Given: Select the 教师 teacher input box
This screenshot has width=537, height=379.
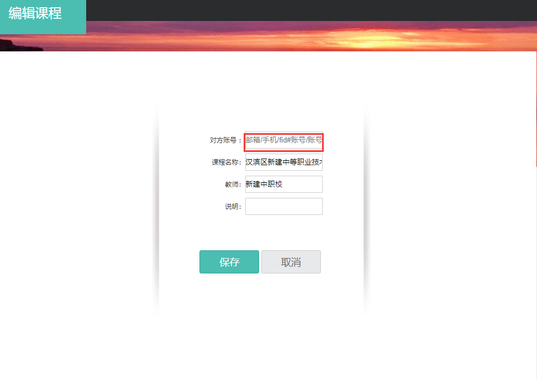Looking at the screenshot, I should 283,184.
